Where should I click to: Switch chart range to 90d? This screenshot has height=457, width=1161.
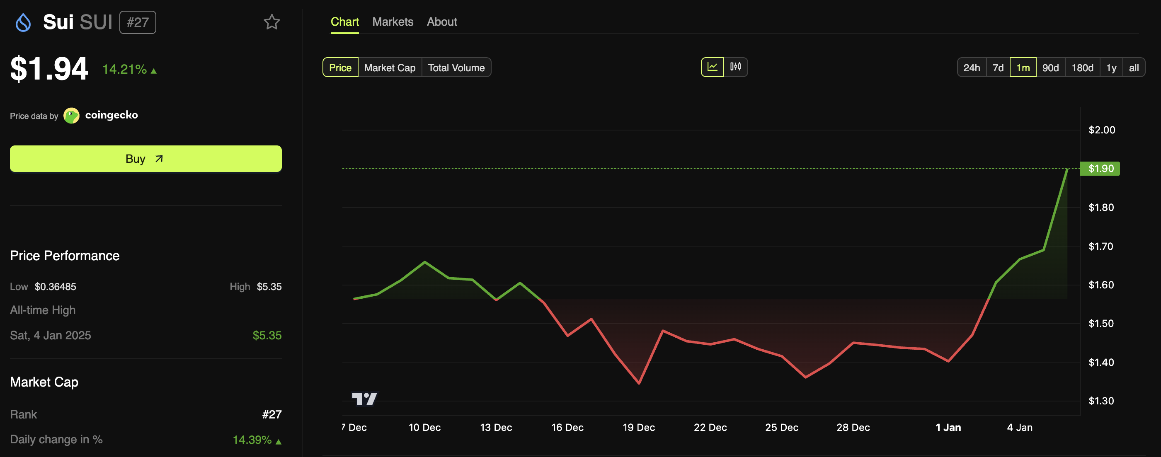(1051, 67)
